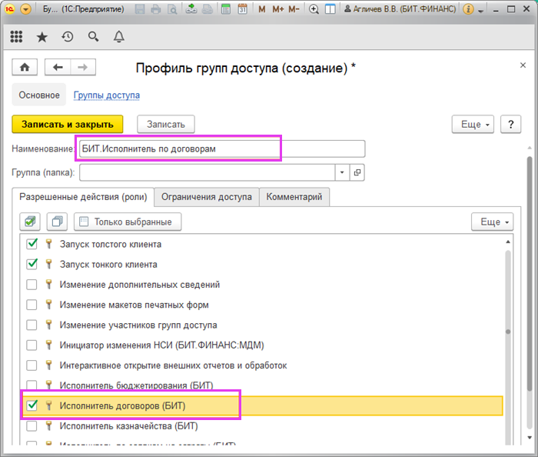Open the calendar icon in title bar
538x457 pixels.
(242, 10)
